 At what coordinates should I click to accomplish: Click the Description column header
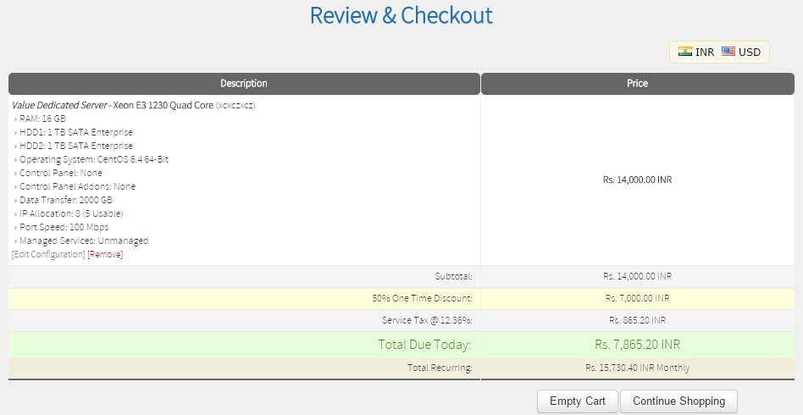coord(244,84)
